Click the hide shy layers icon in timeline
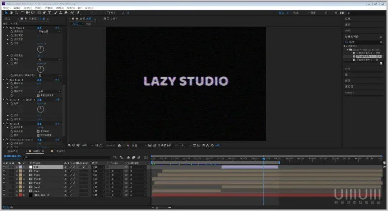The width and height of the screenshot is (388, 211). point(128,158)
